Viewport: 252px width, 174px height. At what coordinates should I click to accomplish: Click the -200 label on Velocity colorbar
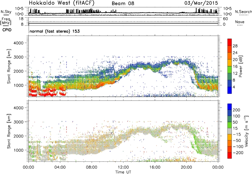coord(238,153)
